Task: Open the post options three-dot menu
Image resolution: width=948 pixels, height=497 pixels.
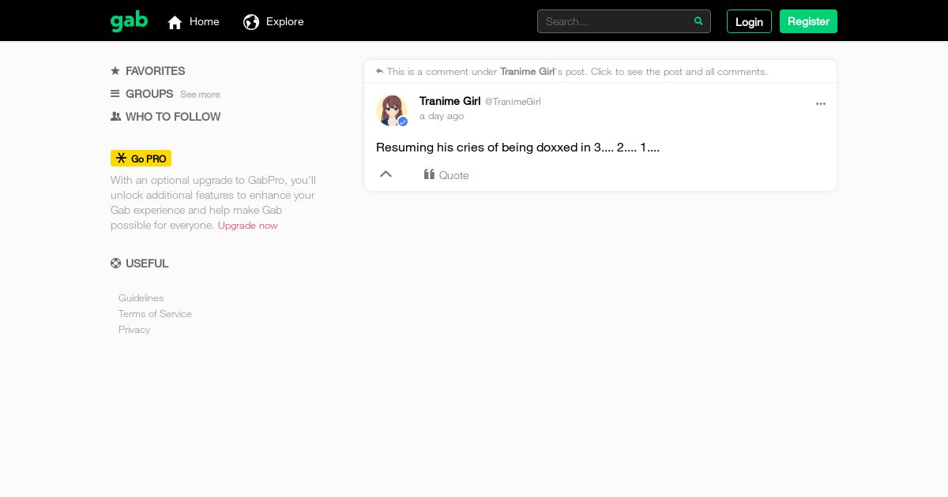Action: 821,103
